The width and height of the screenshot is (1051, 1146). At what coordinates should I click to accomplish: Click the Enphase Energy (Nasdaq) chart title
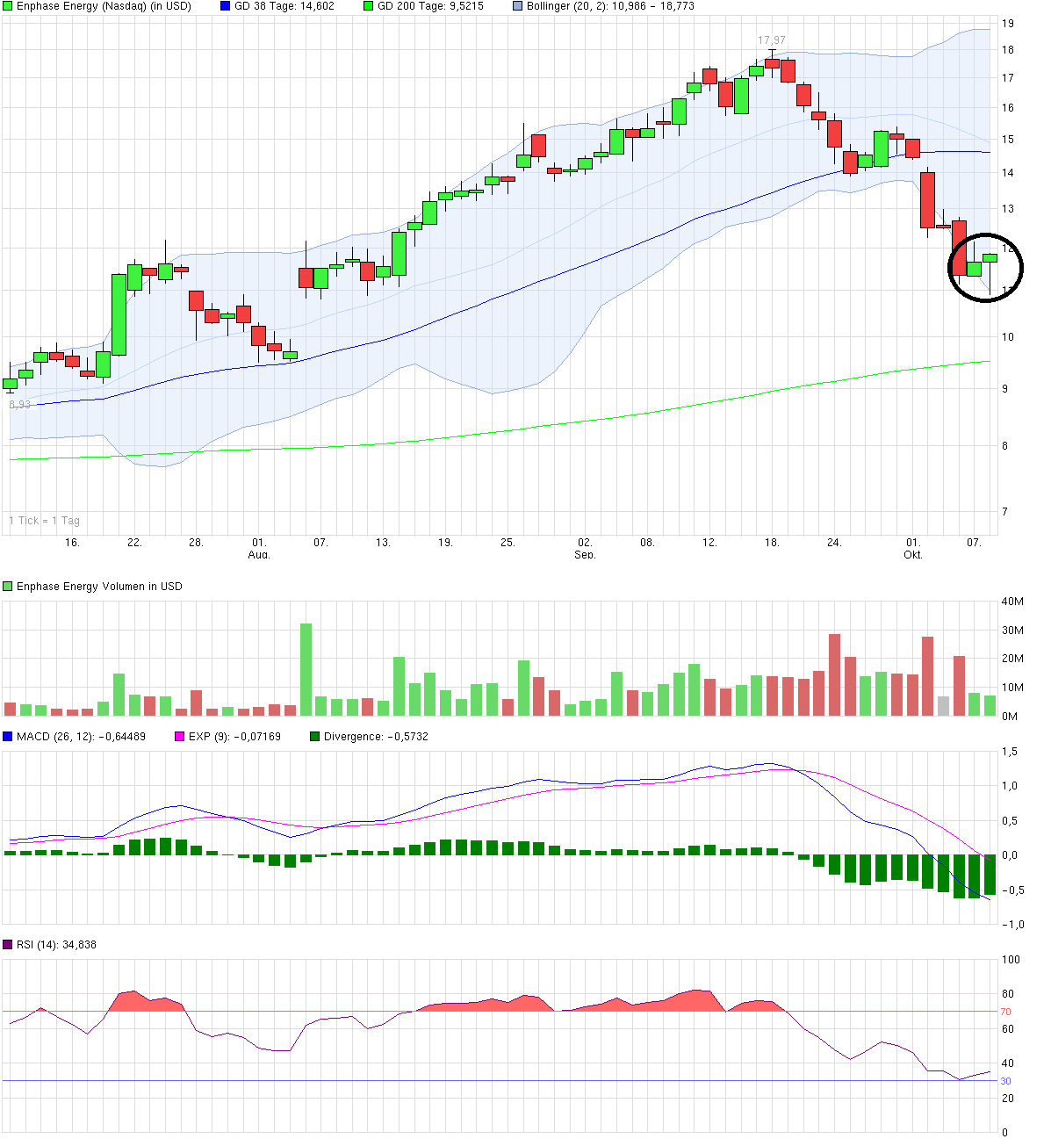point(104,6)
